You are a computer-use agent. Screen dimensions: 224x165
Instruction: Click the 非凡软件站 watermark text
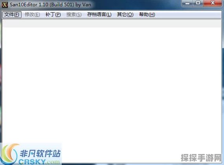coord(40,154)
